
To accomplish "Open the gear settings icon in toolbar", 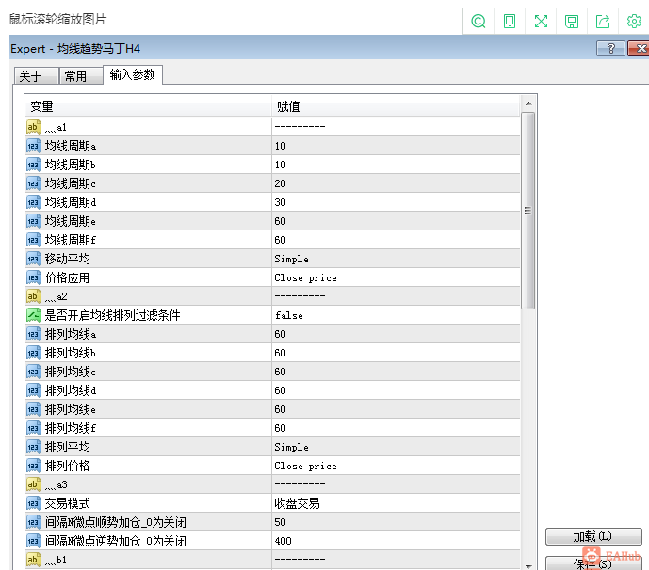I will (x=634, y=21).
